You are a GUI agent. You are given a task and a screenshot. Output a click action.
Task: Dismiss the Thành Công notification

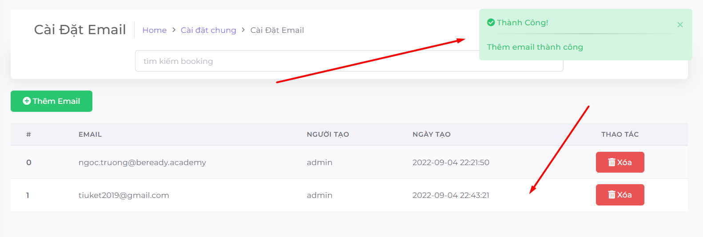tap(680, 25)
